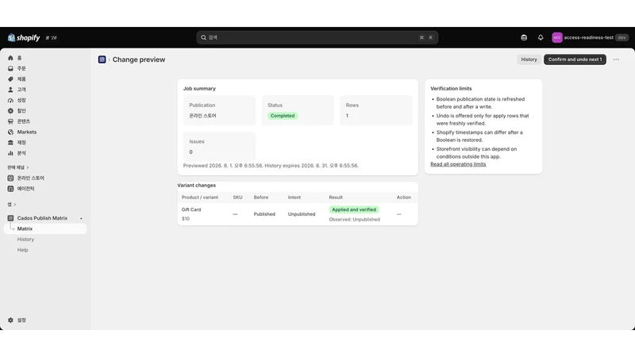Open the Products (제품) tag icon
The height and width of the screenshot is (357, 635).
(x=10, y=79)
